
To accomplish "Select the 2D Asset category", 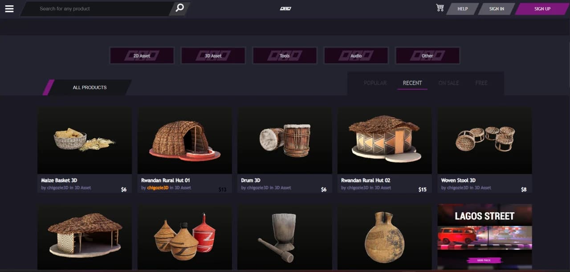I will 142,56.
